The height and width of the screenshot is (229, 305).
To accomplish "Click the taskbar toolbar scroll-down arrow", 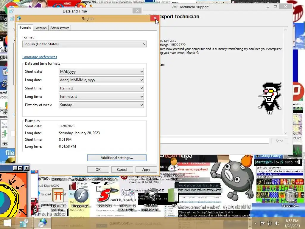I will pyautogui.click(x=250, y=226).
